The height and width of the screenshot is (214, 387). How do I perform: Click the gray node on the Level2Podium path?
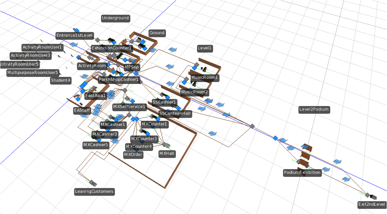(x=252, y=126)
